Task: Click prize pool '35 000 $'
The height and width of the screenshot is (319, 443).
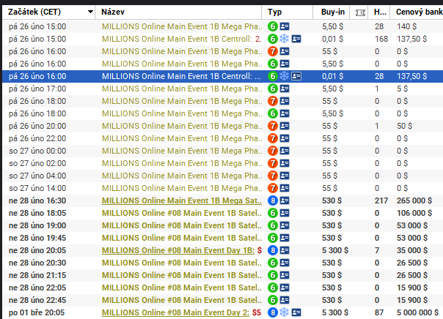Action: tap(412, 250)
